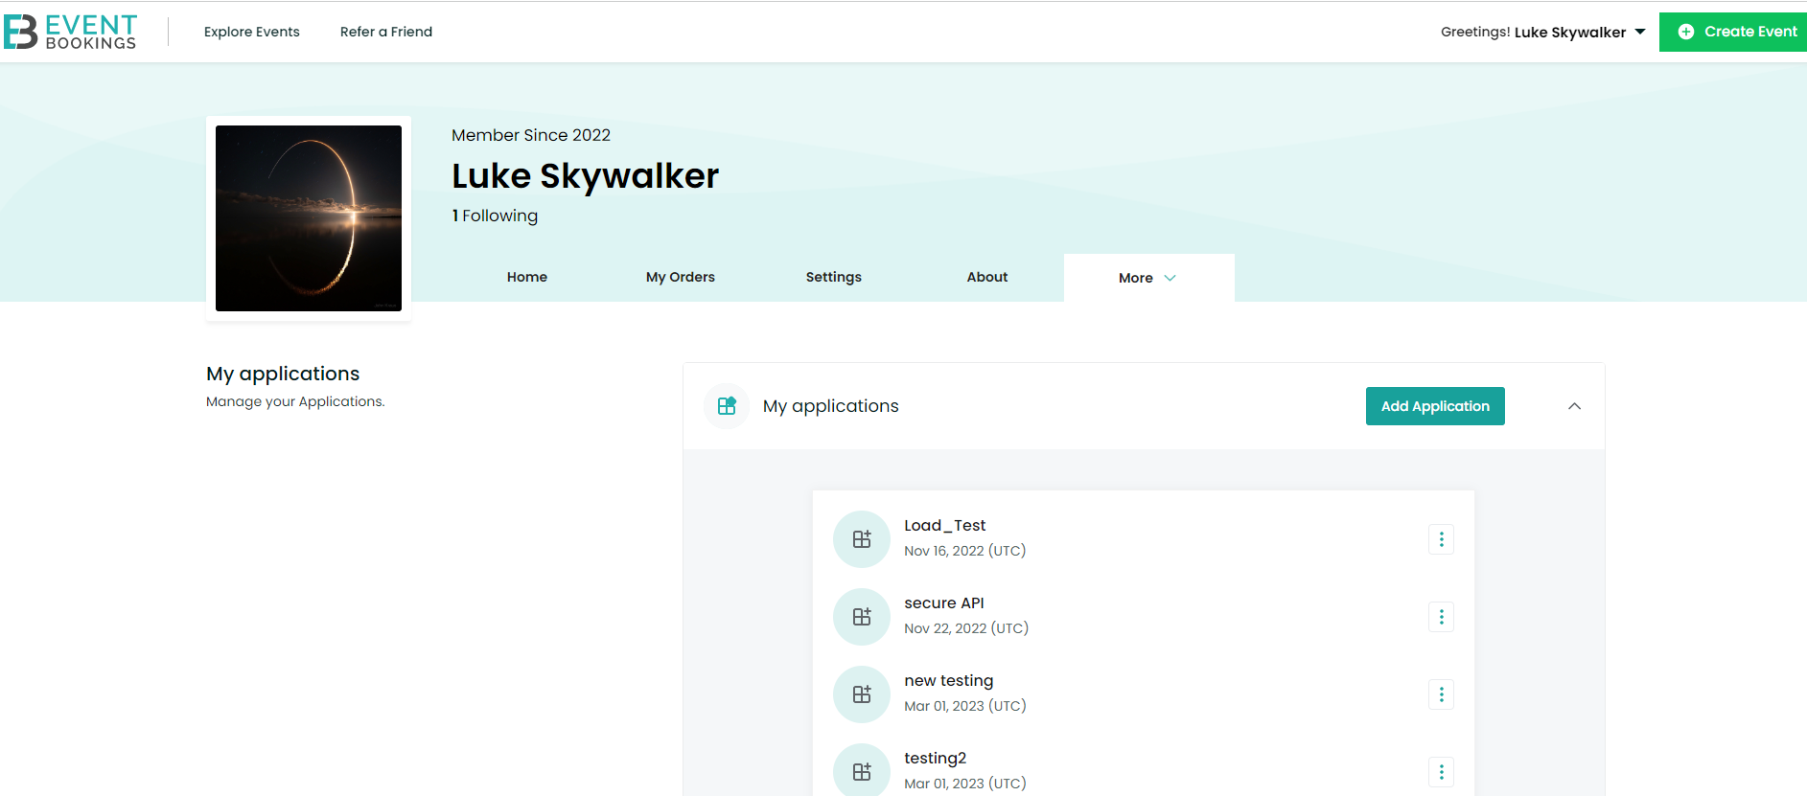1807x796 pixels.
Task: Click the Event Bookings logo
Action: (x=70, y=32)
